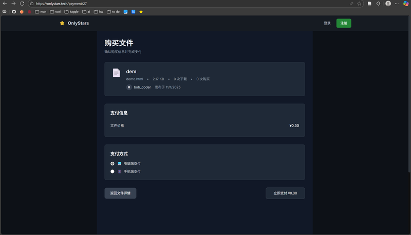Image resolution: width=411 pixels, height=235 pixels.
Task: Select the 电脑端支付 radio button
Action: coord(113,163)
